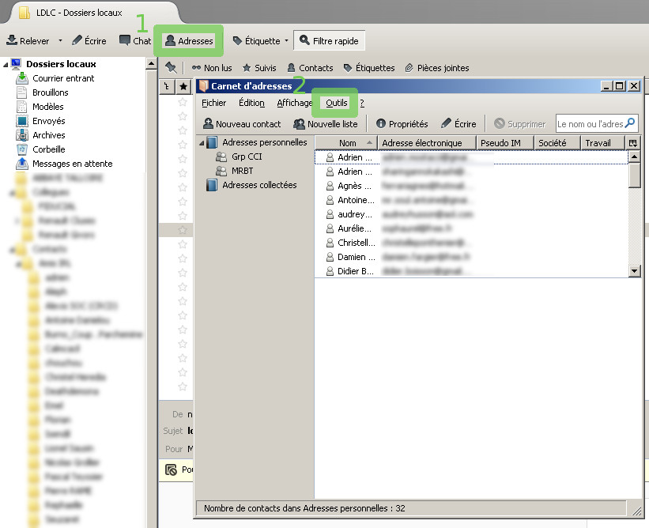Open the Affichage menu
649x528 pixels.
tap(294, 103)
